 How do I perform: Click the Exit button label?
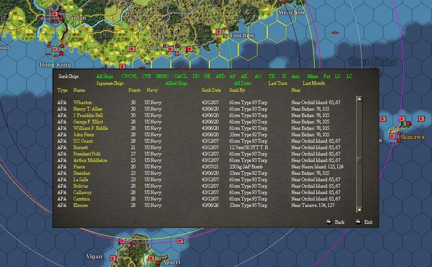tap(368, 222)
